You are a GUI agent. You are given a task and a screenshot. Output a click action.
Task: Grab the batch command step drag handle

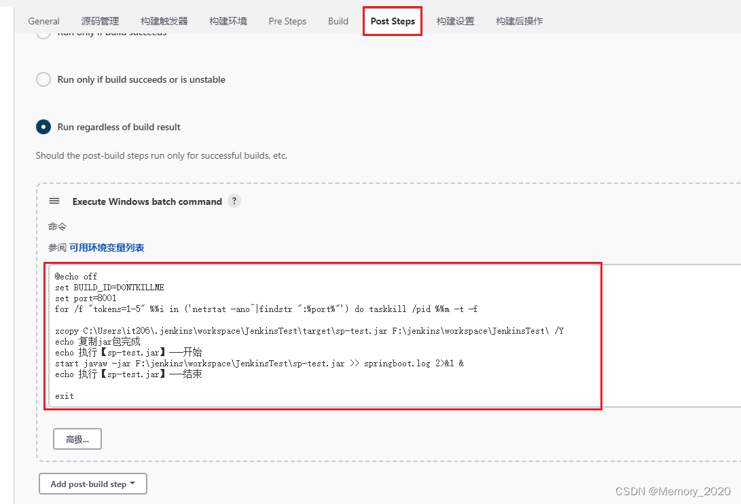(54, 201)
